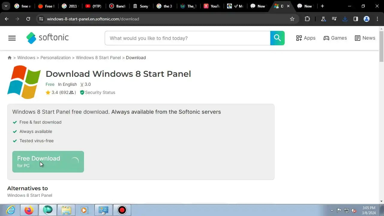Open the Chrome extensions puzzle icon

point(307,19)
